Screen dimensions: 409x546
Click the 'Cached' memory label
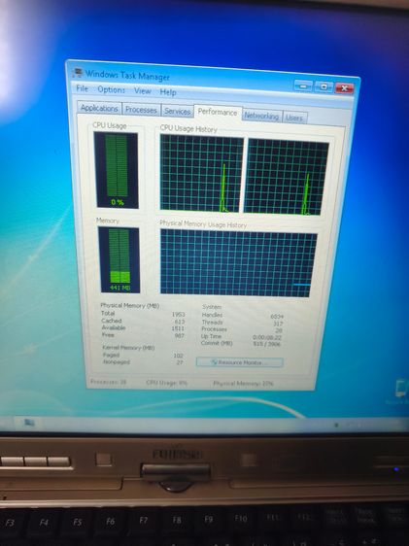tap(112, 321)
